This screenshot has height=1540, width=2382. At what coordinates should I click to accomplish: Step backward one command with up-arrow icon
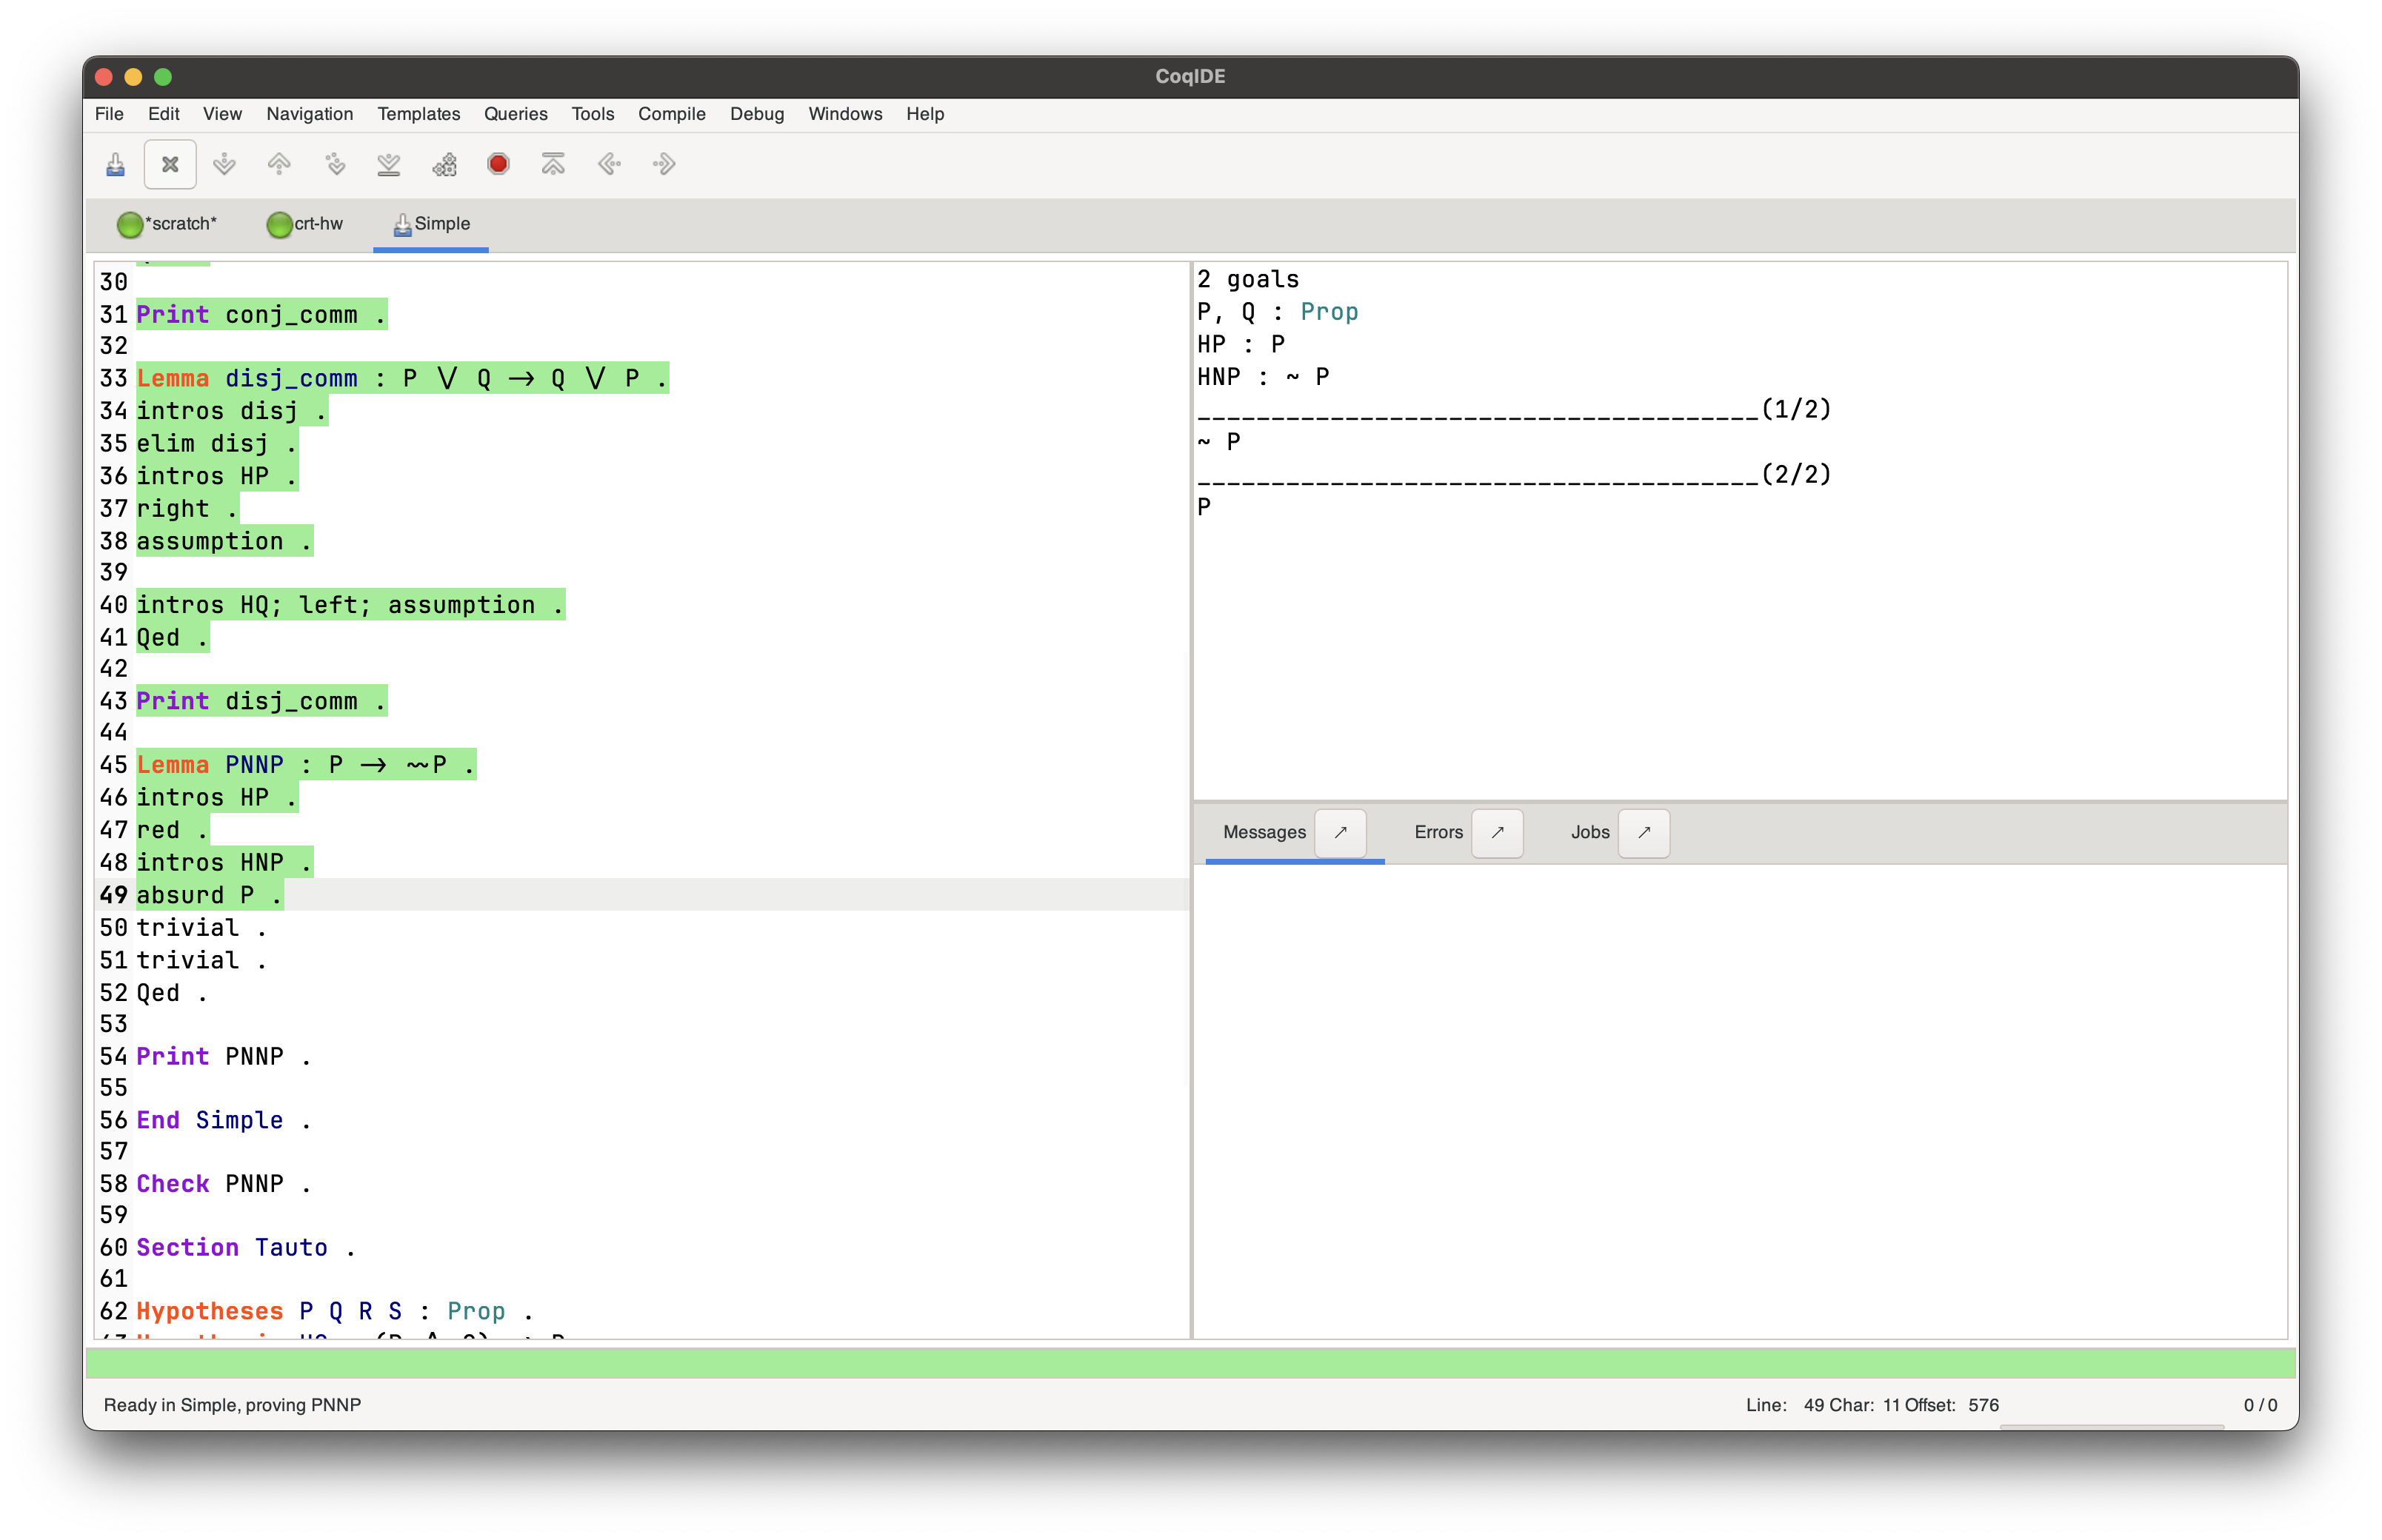click(279, 164)
